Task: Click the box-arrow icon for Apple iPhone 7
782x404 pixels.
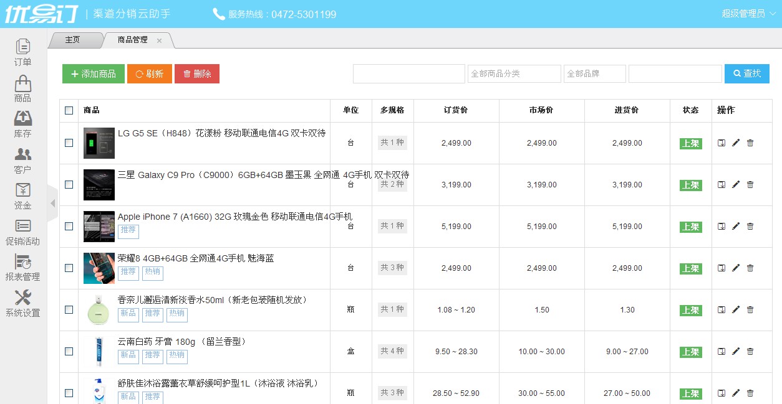Action: coord(722,227)
